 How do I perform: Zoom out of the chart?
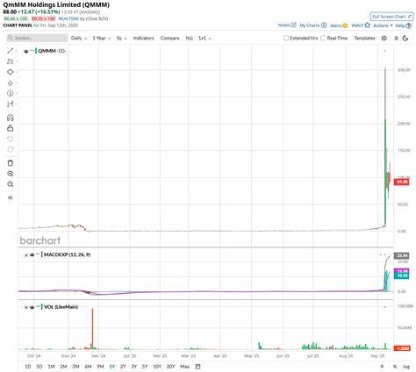tap(11, 184)
